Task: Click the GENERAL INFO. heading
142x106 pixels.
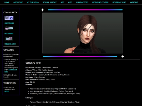Action: click(x=33, y=63)
